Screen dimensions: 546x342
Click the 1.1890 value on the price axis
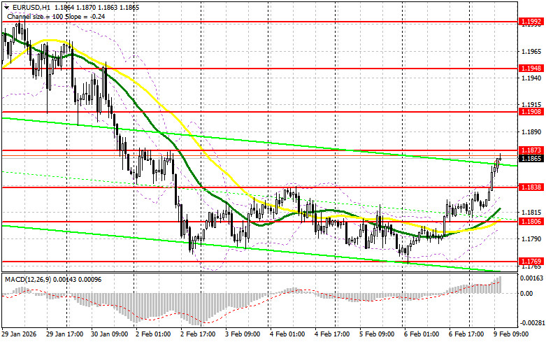click(531, 132)
